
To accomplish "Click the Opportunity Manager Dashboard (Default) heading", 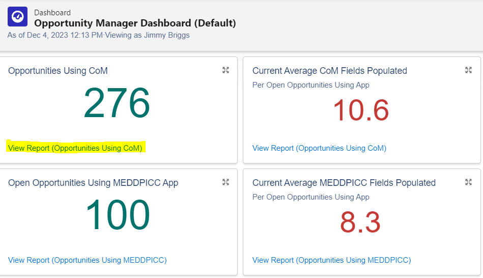I will [x=135, y=23].
